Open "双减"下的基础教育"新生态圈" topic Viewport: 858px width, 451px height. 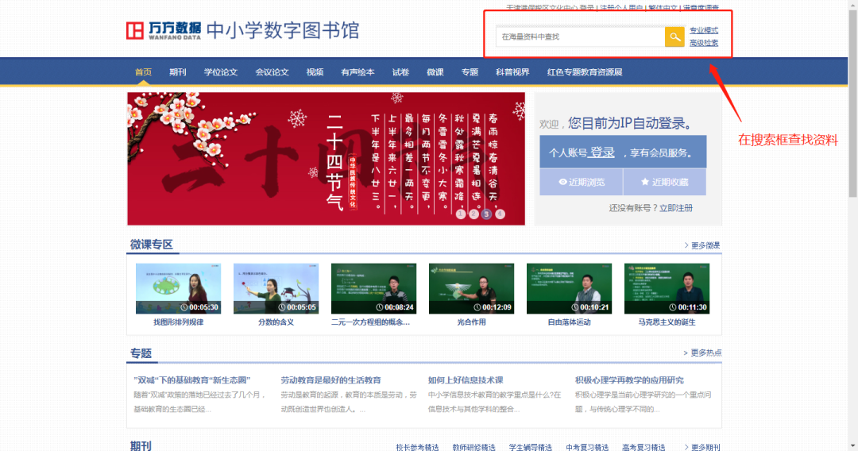pyautogui.click(x=192, y=380)
